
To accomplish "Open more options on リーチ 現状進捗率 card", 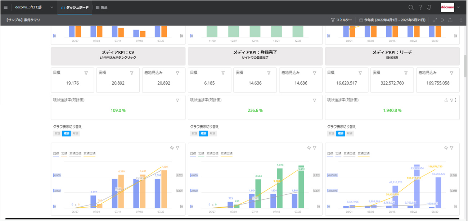I will (x=456, y=100).
